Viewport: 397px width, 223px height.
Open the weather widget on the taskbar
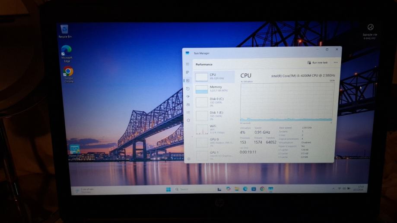85,191
